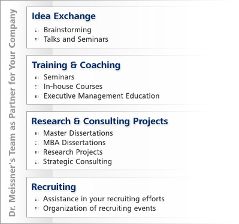Viewport: 239px width, 224px height.
Task: Click the bullet icon beside Strategic Consulting
Action: [37, 162]
